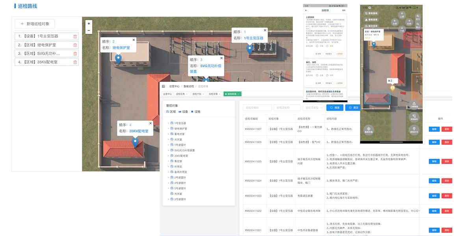The width and height of the screenshot is (457, 236).
Task: Tap the mobile map right-arrow 右移 button
Action: pos(409,22)
